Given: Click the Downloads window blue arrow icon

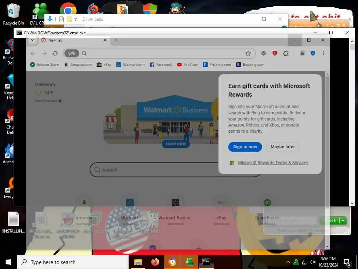Looking at the screenshot, I should coord(50,19).
